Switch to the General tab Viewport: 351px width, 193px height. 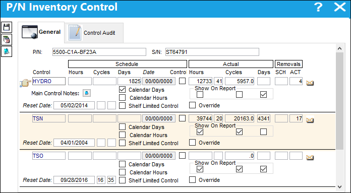pos(41,32)
